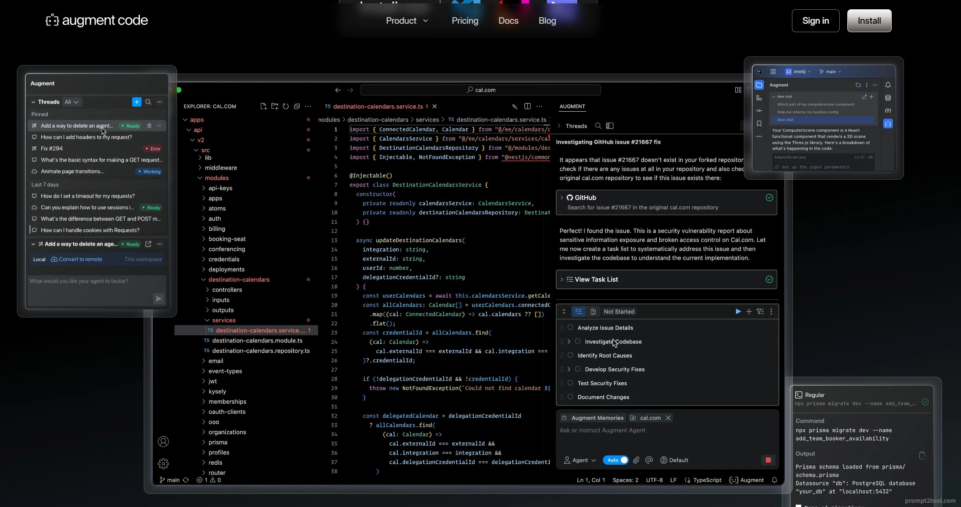The height and width of the screenshot is (507, 961).
Task: Mark 'Develop Security Fixes' task circle
Action: pyautogui.click(x=578, y=369)
